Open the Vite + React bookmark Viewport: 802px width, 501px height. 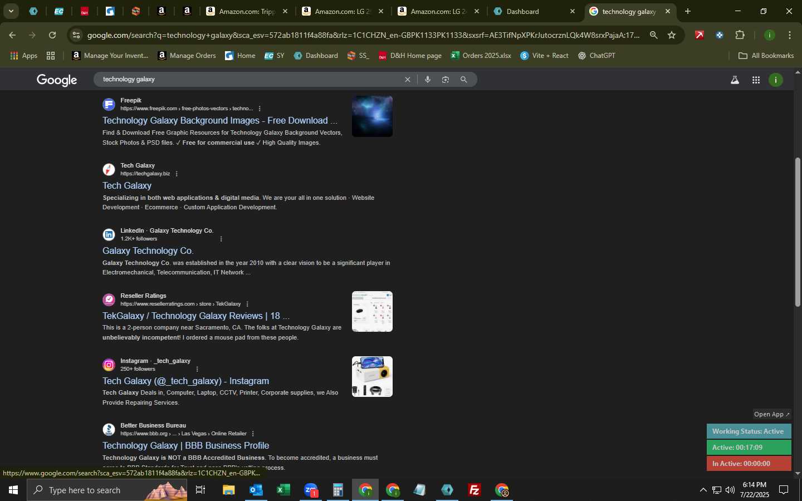tap(544, 56)
